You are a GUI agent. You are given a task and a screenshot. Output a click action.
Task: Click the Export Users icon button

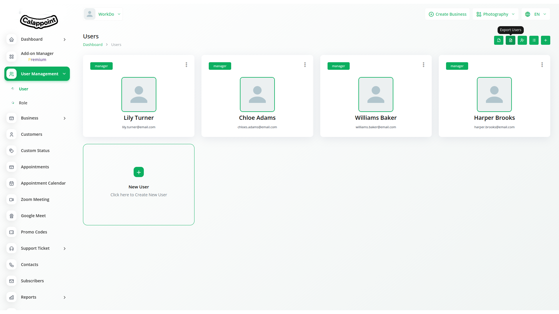pos(510,40)
